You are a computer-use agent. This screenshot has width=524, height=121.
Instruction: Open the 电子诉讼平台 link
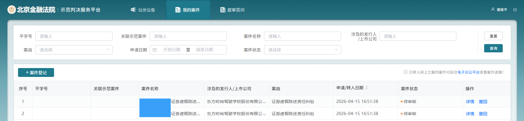coord(468,72)
